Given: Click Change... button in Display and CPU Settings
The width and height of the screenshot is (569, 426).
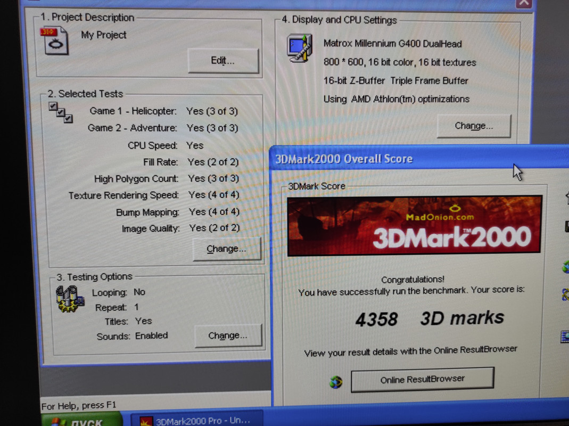Looking at the screenshot, I should click(x=474, y=126).
